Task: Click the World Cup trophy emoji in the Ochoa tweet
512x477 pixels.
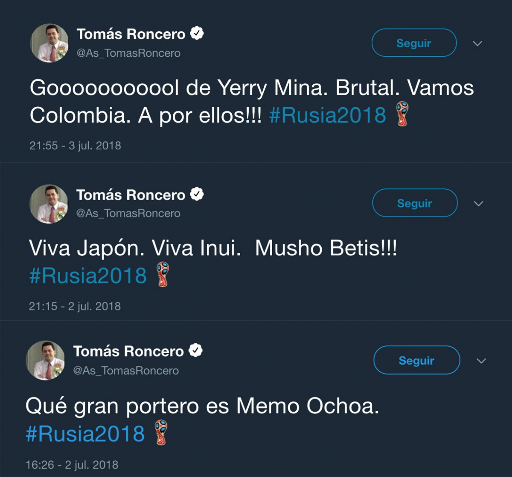Action: (x=161, y=433)
